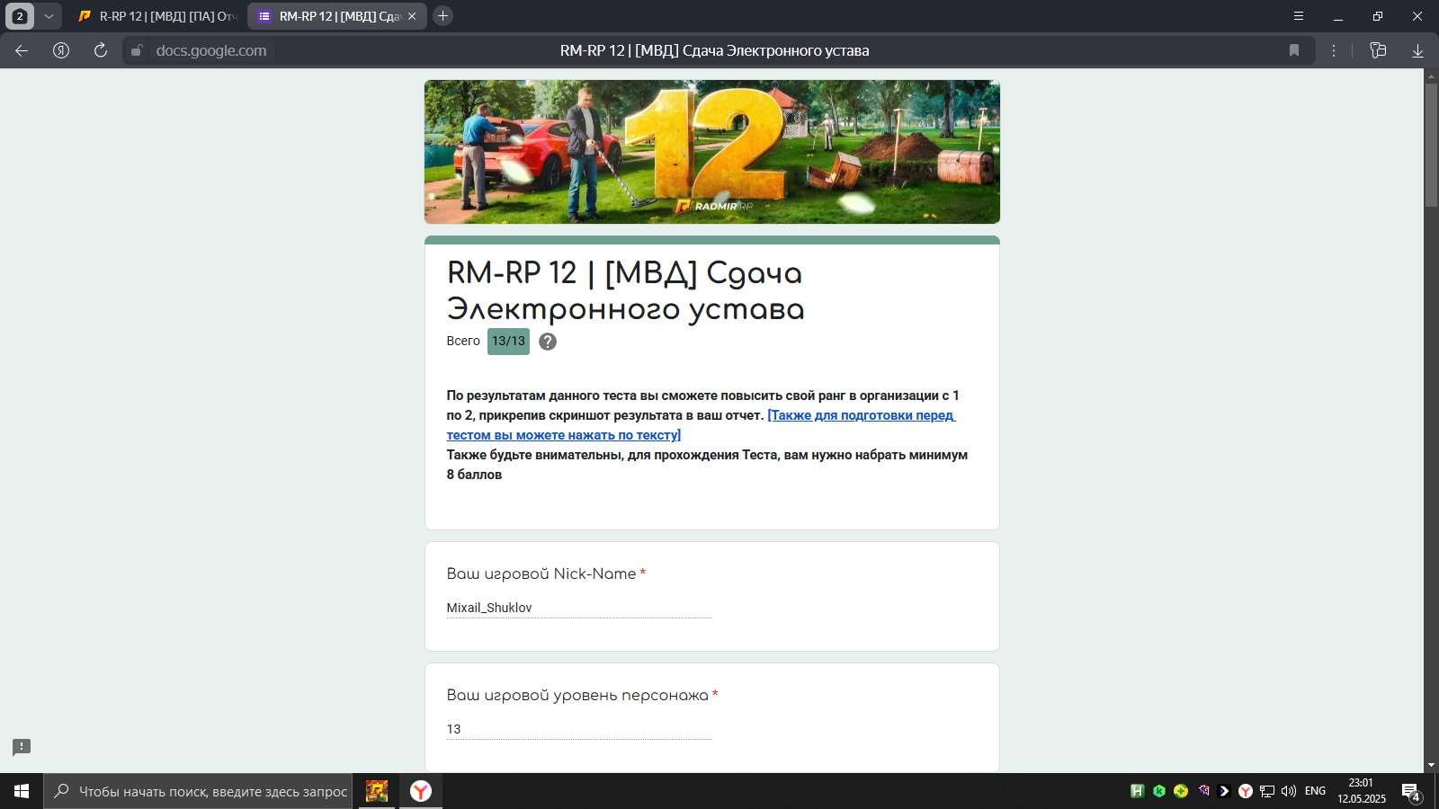The image size is (1439, 809).
Task: Open black arrow tray icon
Action: click(1224, 791)
